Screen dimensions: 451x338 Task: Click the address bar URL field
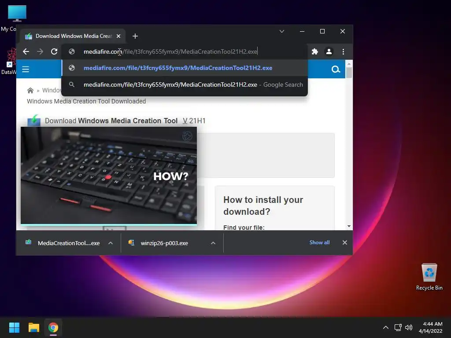tap(184, 51)
